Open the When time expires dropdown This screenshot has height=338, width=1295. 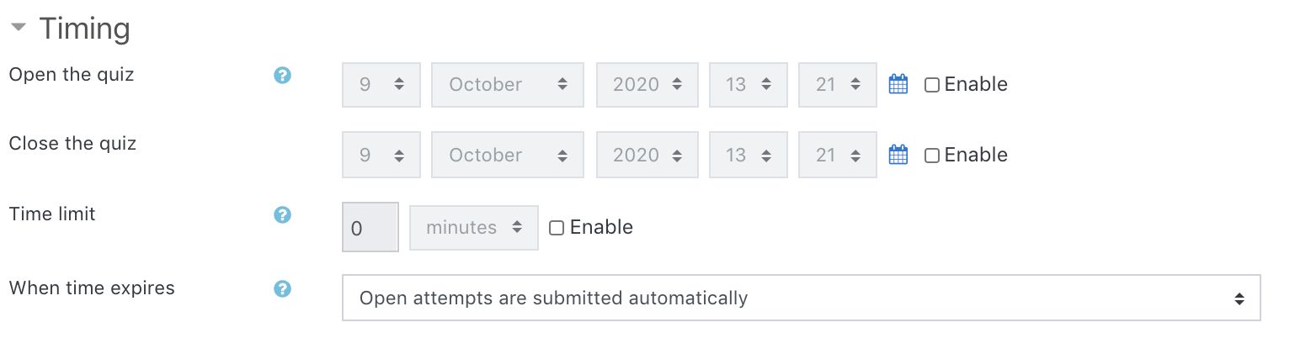801,298
